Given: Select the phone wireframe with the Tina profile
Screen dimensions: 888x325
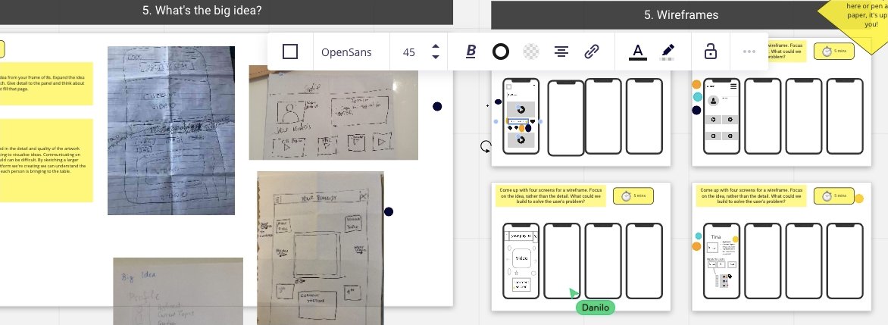Looking at the screenshot, I should tap(721, 261).
